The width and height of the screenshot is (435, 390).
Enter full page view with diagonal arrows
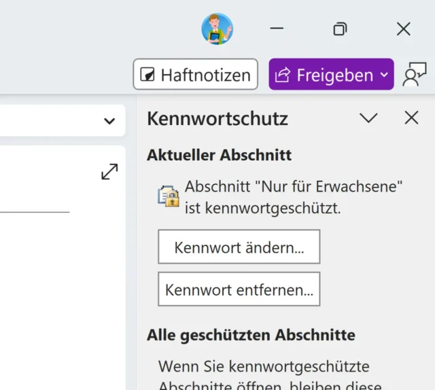pos(109,172)
